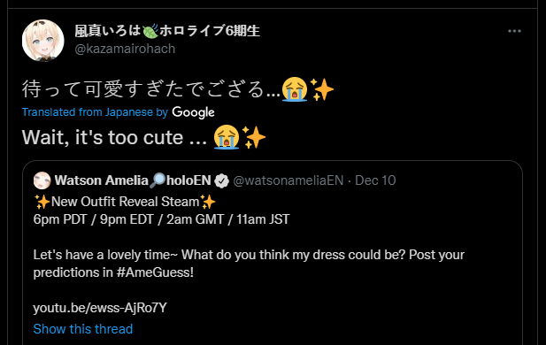Screen dimensions: 546x345
Task: Click the sparkles before New Outfit Reveal
Action: [42, 202]
